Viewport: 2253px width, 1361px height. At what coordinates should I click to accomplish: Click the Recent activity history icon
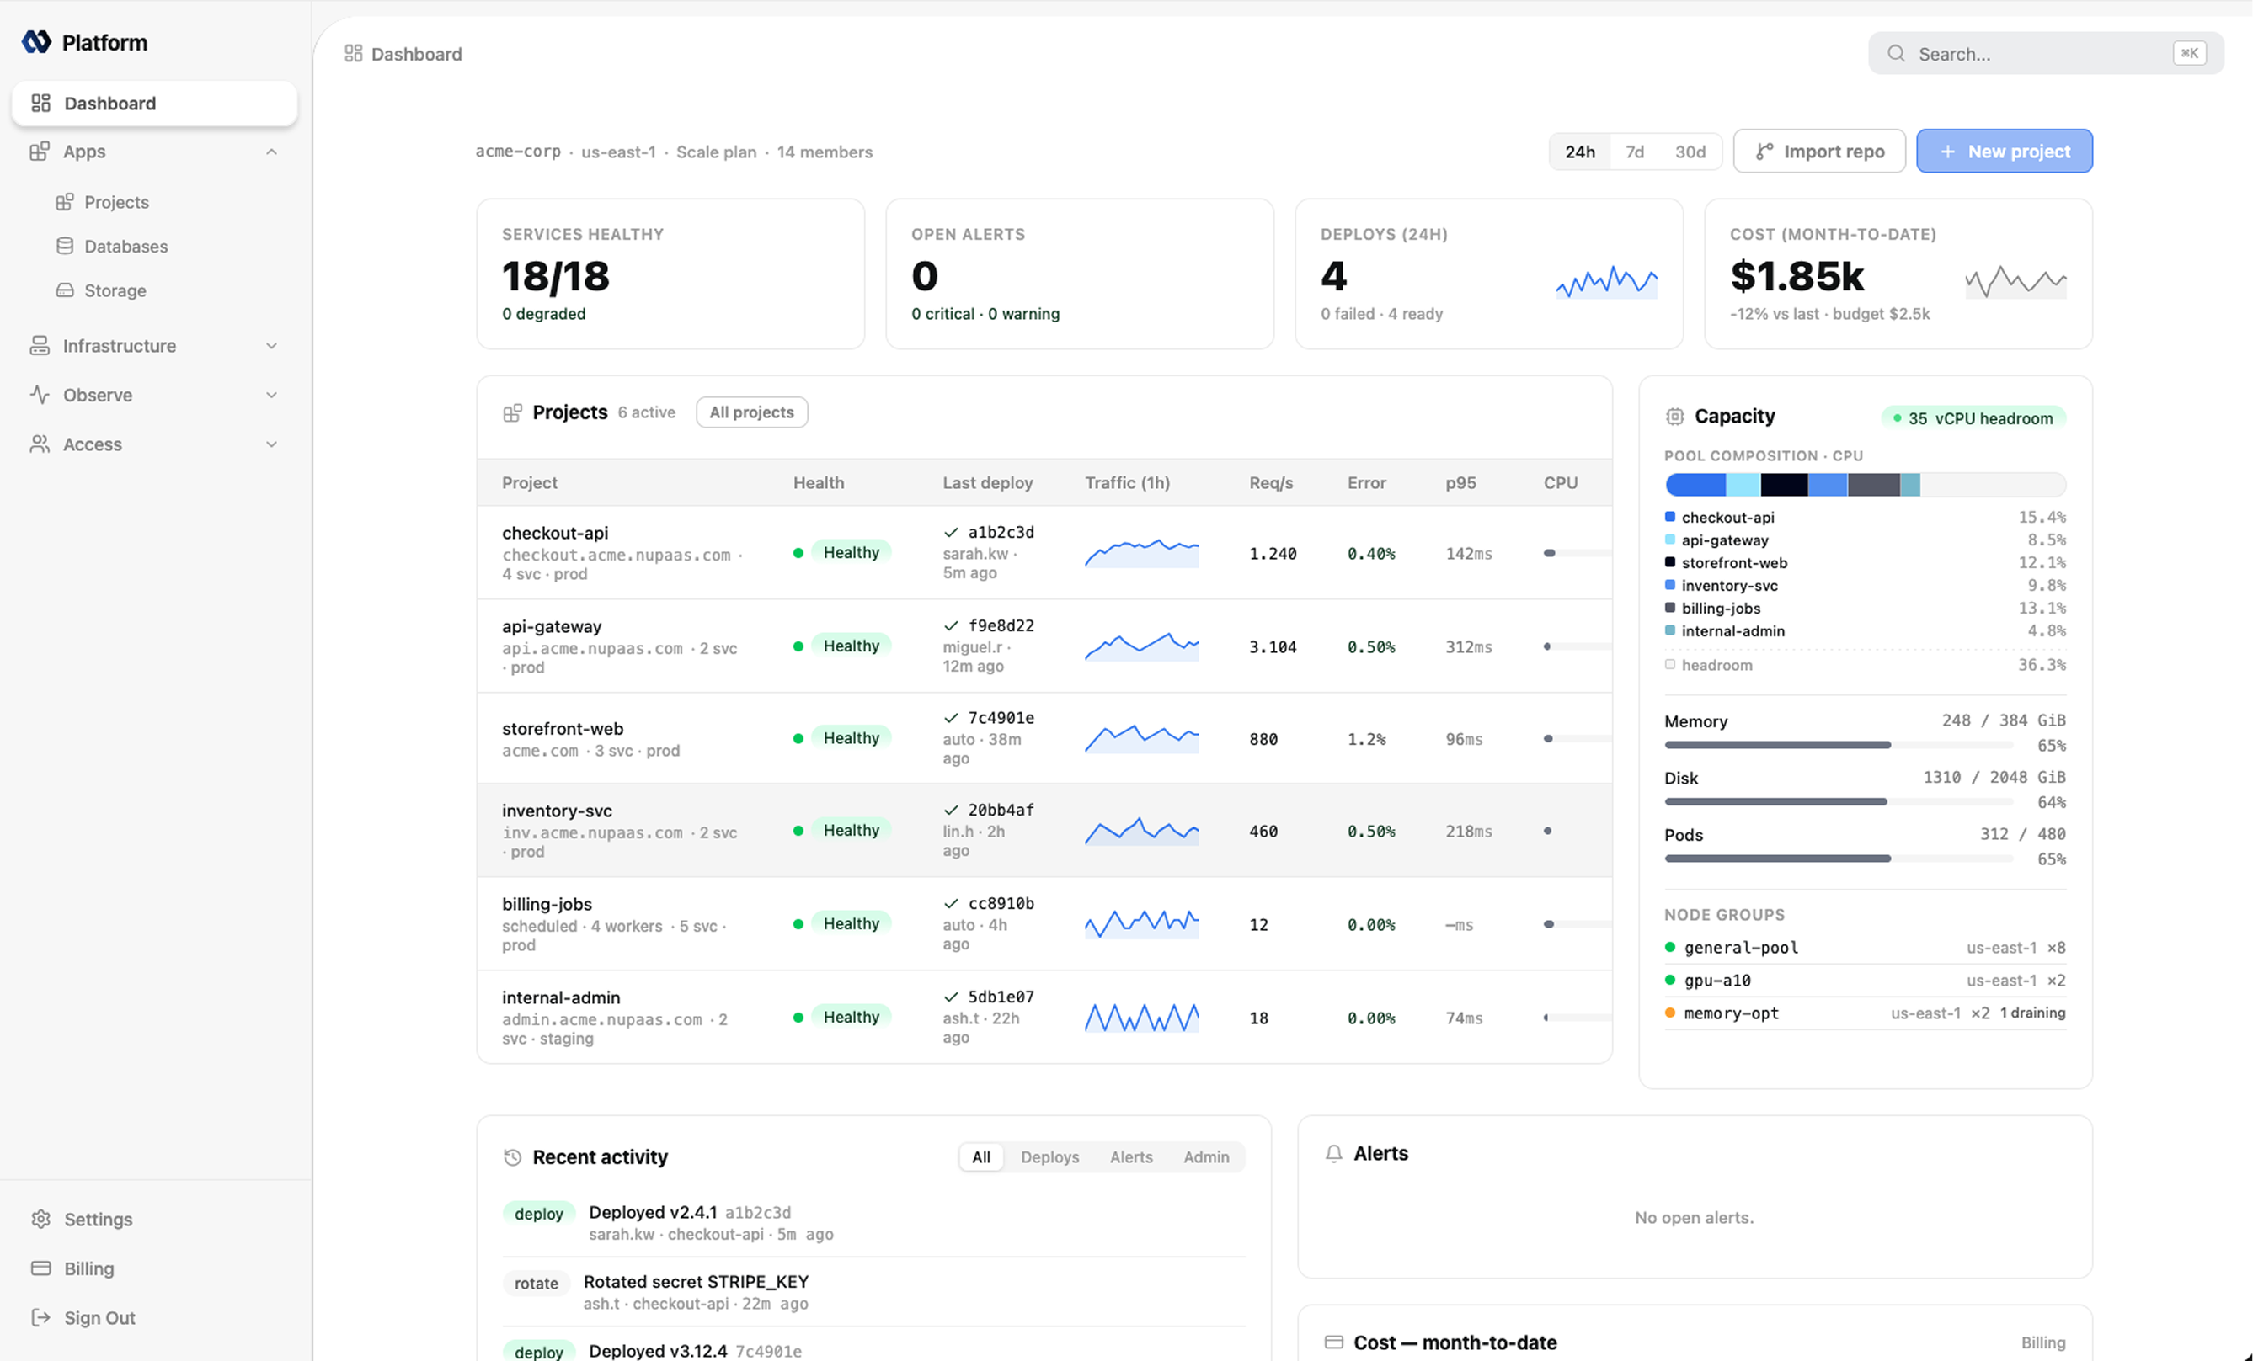point(512,1157)
